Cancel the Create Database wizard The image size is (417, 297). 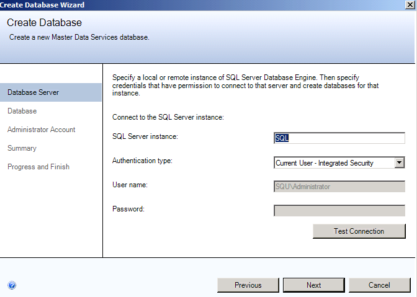click(x=379, y=285)
